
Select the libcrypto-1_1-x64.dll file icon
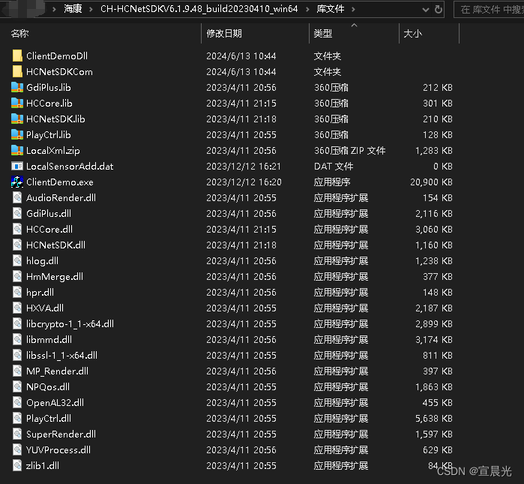point(17,323)
